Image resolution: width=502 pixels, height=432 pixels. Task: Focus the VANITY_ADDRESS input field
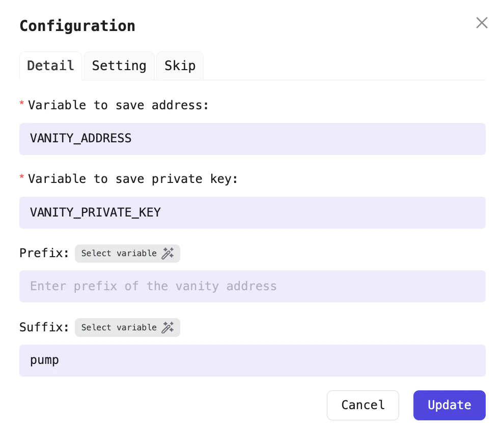(253, 139)
